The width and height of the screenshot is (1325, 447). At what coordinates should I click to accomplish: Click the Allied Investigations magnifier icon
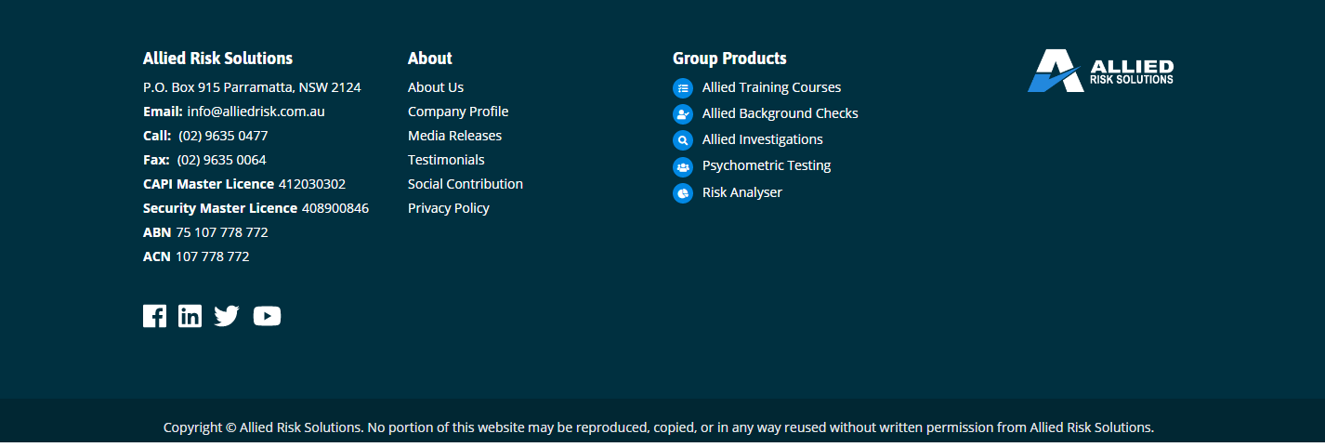[683, 140]
